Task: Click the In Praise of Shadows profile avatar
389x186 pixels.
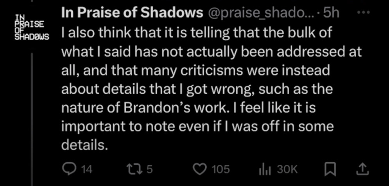Action: (31, 27)
